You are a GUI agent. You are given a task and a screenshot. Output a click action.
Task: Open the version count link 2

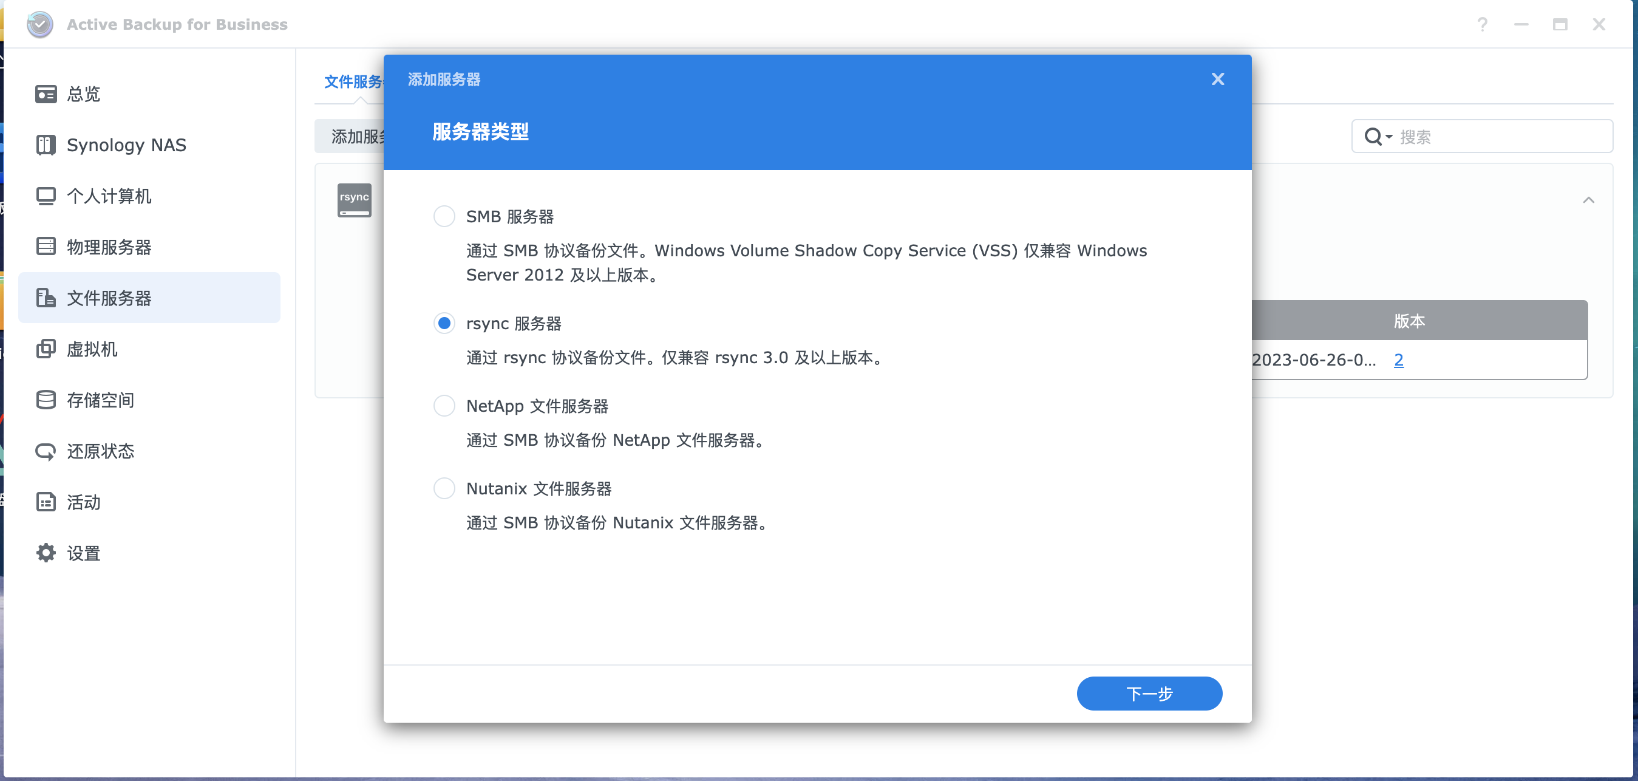click(1398, 360)
